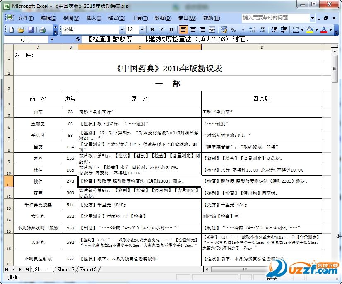The image size is (342, 284).
Task: Select the Sheet3 tab
Action: pyautogui.click(x=88, y=269)
